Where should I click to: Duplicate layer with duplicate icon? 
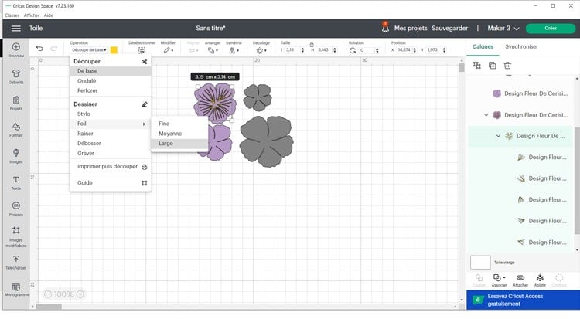(492, 66)
